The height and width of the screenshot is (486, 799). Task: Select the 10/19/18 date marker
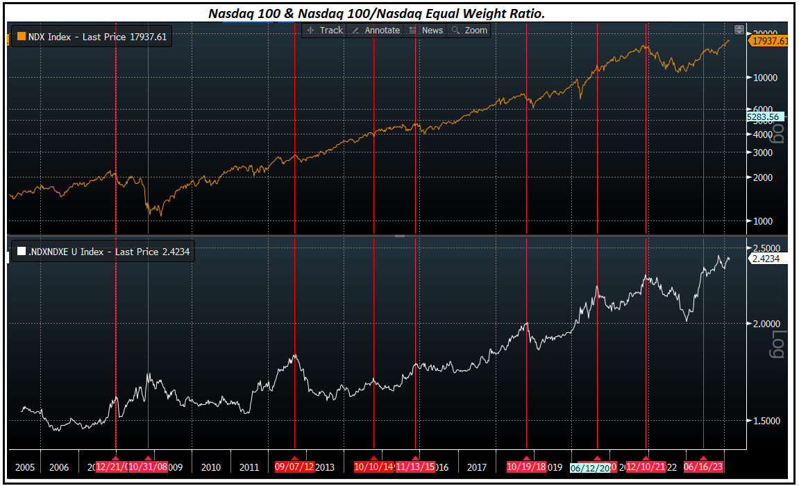tap(526, 467)
